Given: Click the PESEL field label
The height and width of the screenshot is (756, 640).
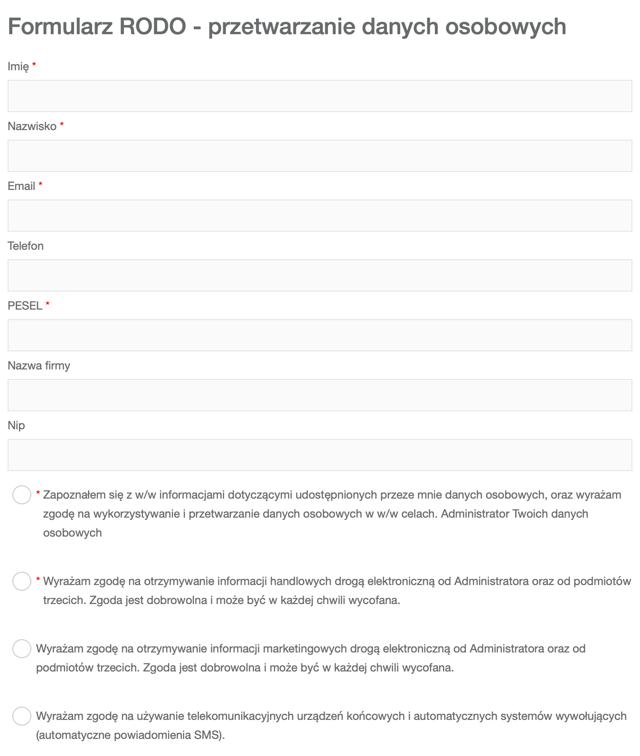Looking at the screenshot, I should 25,306.
